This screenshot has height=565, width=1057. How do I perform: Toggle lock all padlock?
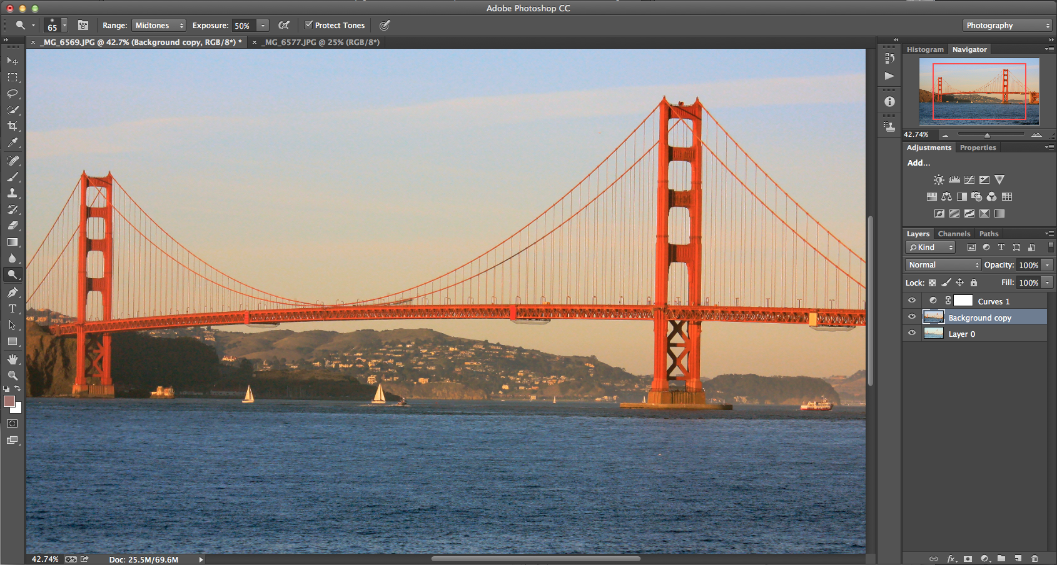[x=974, y=282]
